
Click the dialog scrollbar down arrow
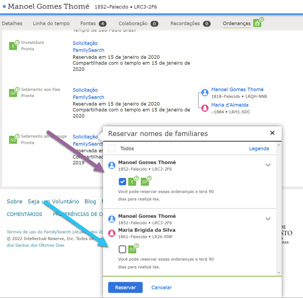coord(279,273)
